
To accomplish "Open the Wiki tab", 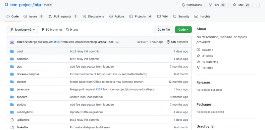I will pos(163,16).
